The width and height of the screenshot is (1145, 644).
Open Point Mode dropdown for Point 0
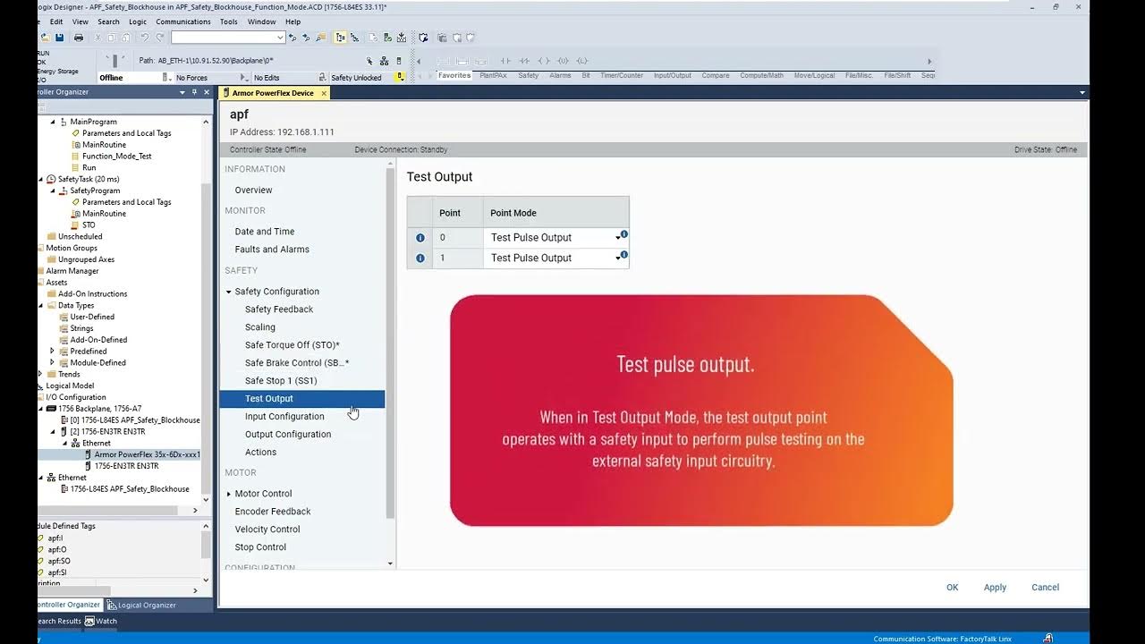[618, 238]
